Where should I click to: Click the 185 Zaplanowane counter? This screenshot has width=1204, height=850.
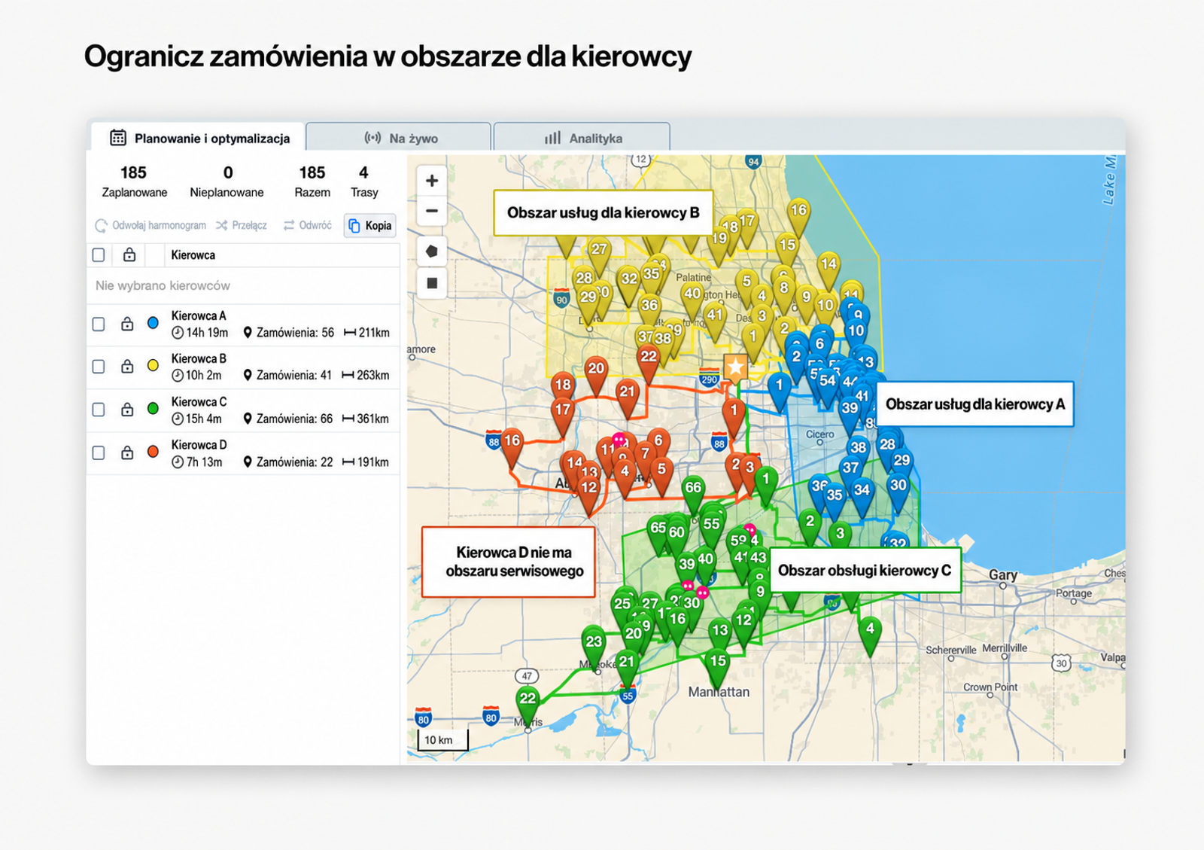click(x=134, y=182)
